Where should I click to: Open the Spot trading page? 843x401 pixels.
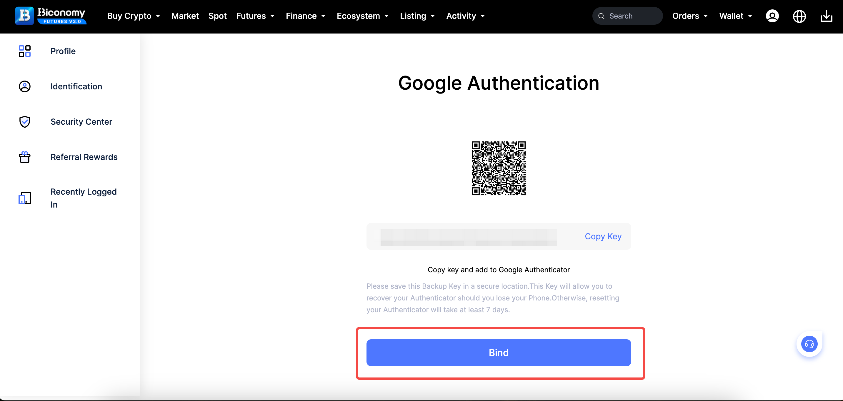point(217,16)
